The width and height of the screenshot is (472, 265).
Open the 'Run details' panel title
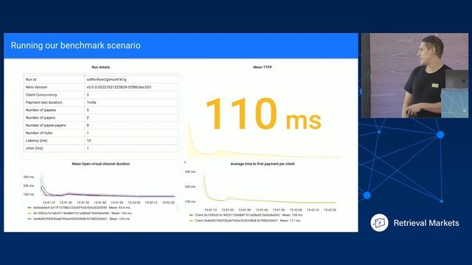click(x=101, y=67)
